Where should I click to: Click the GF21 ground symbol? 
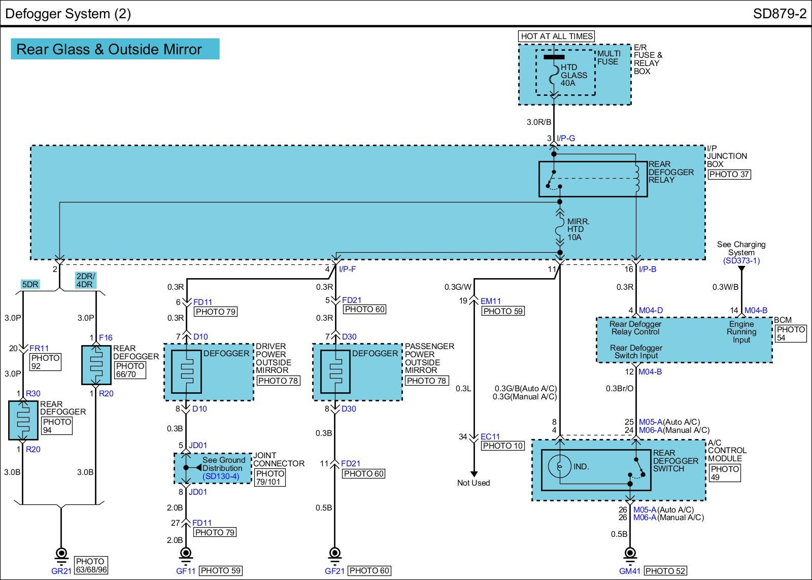335,555
